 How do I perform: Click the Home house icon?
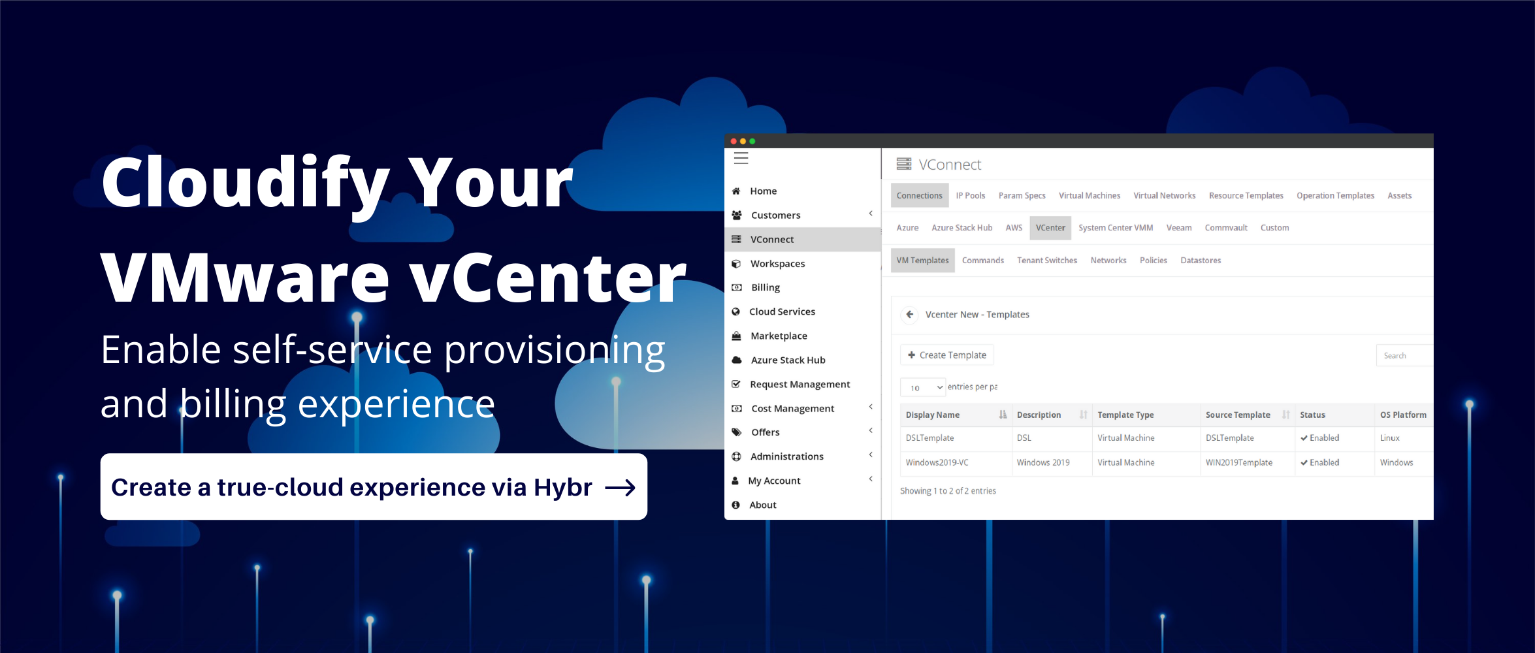click(x=736, y=191)
